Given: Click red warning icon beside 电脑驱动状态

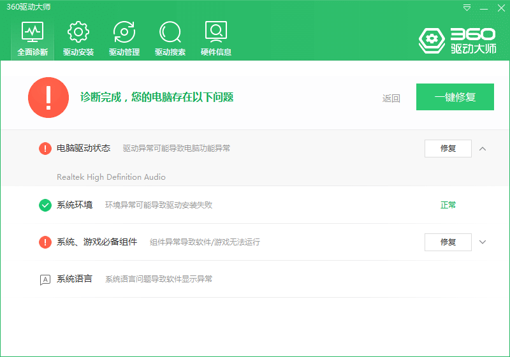Looking at the screenshot, I should 45,149.
